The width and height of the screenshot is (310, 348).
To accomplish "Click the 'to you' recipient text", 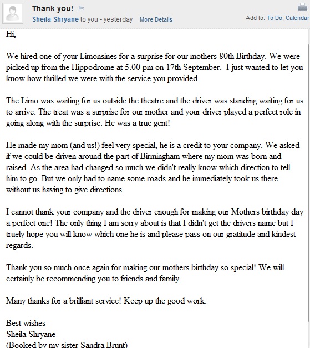I will pyautogui.click(x=89, y=19).
